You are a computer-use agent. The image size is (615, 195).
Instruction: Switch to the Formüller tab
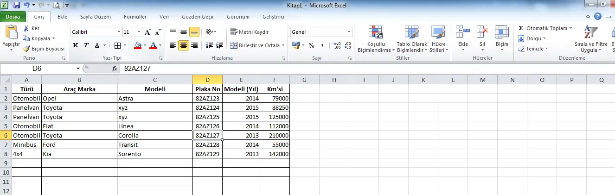(135, 17)
